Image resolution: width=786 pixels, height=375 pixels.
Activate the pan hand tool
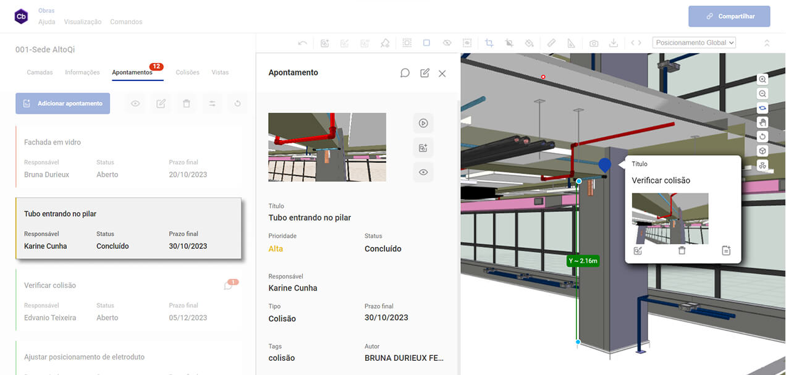(763, 122)
